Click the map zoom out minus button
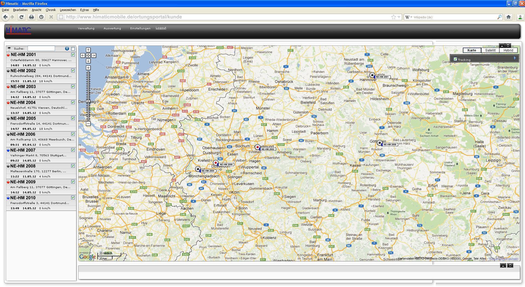525x287 pixels. 88,124
